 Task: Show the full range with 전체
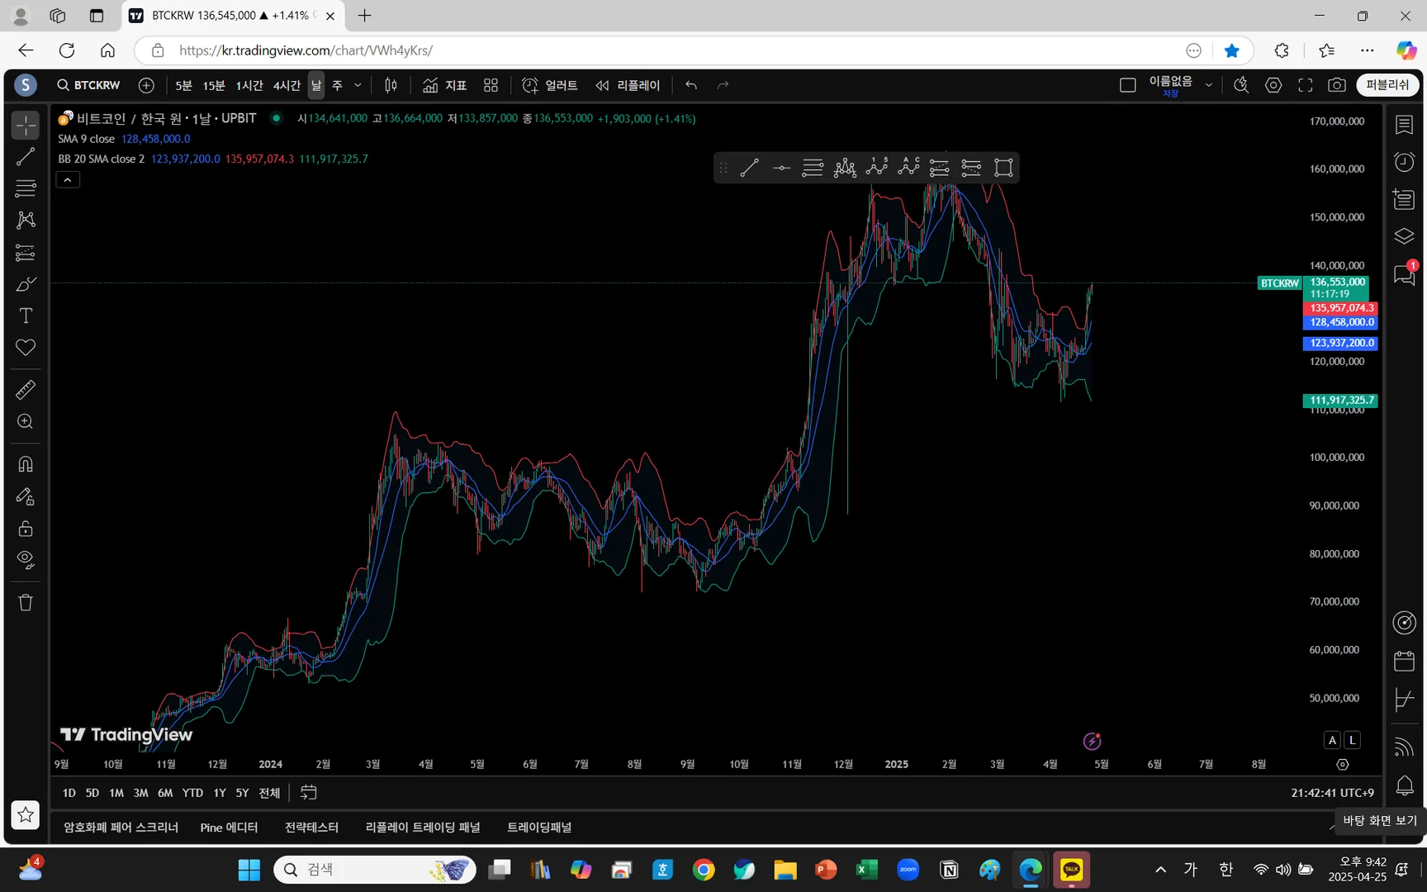point(269,793)
